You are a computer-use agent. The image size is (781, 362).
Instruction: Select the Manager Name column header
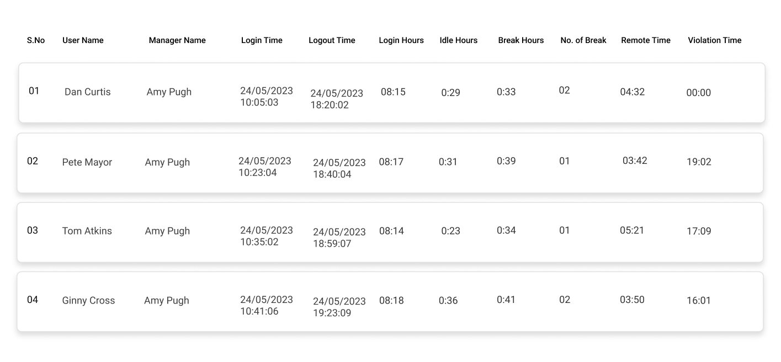click(177, 40)
